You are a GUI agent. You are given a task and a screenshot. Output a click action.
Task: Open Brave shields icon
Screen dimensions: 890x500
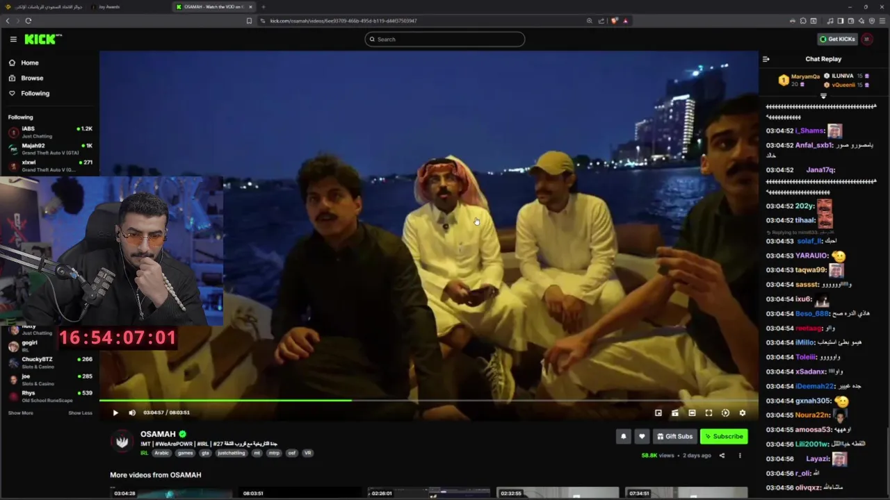[614, 21]
